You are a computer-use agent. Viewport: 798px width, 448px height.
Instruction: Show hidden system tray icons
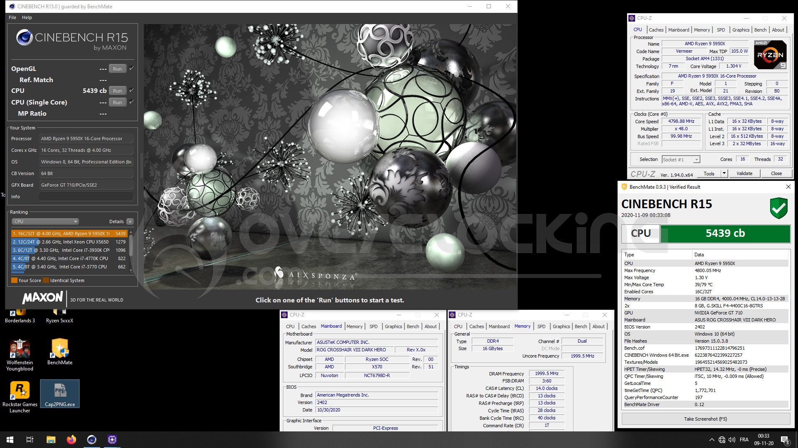[x=712, y=440]
